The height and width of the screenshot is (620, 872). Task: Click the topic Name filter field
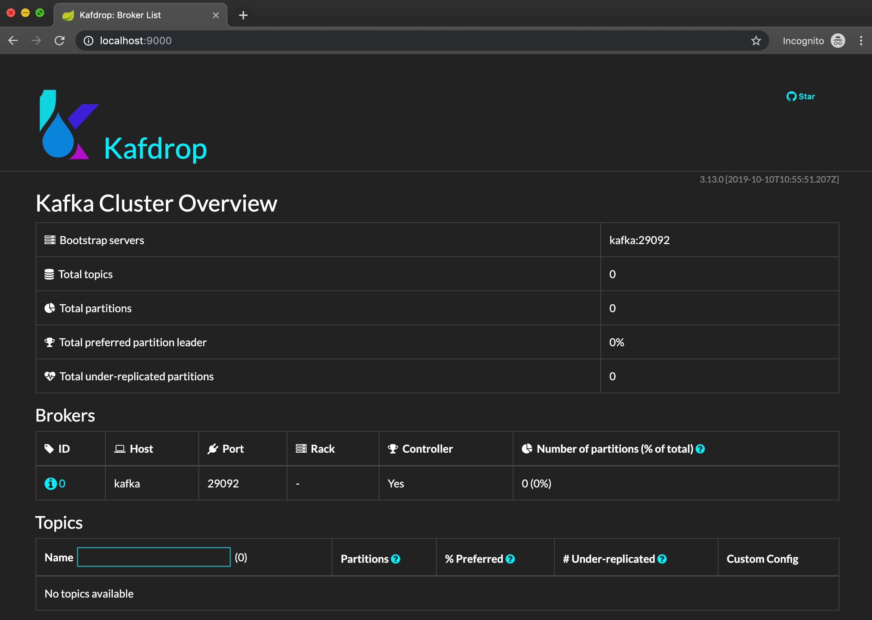154,557
